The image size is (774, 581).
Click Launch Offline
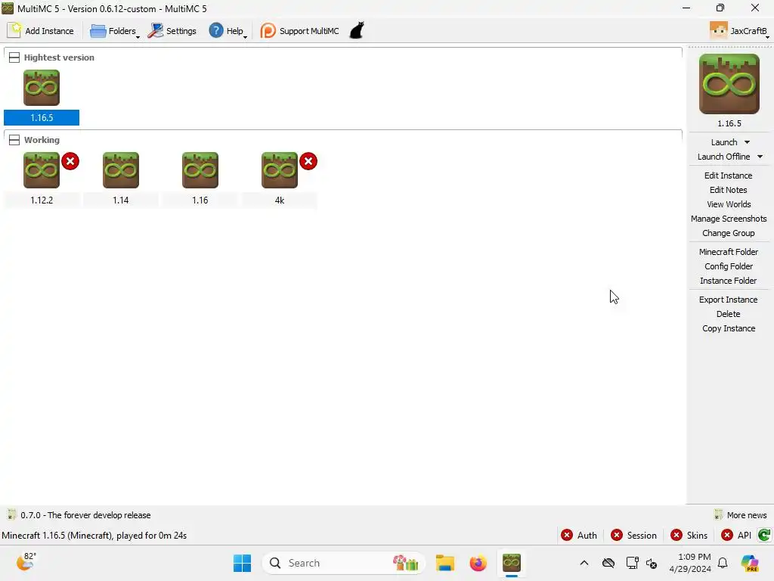(x=723, y=157)
